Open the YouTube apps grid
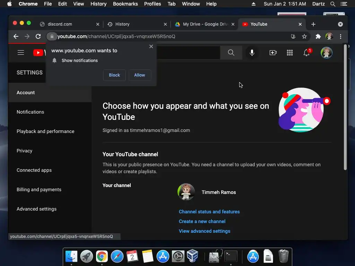Image resolution: width=355 pixels, height=266 pixels. 289,53
